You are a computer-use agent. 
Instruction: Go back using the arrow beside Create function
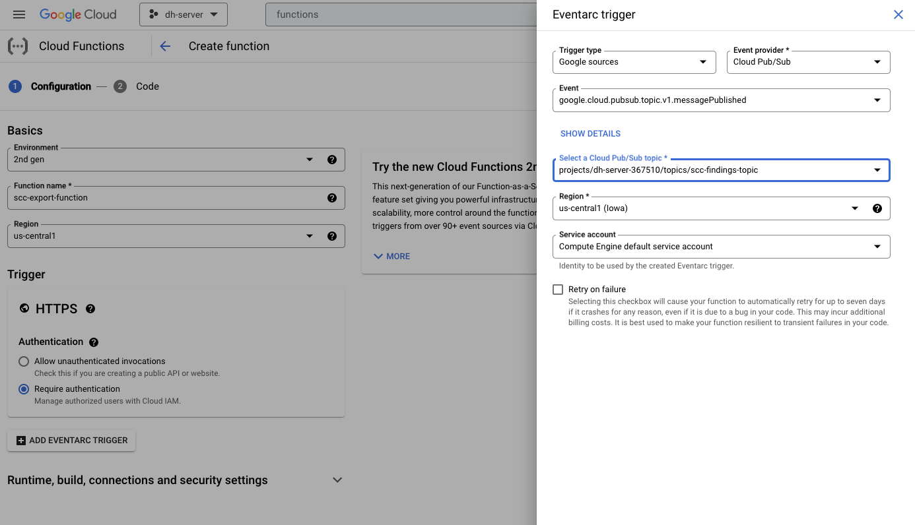165,46
